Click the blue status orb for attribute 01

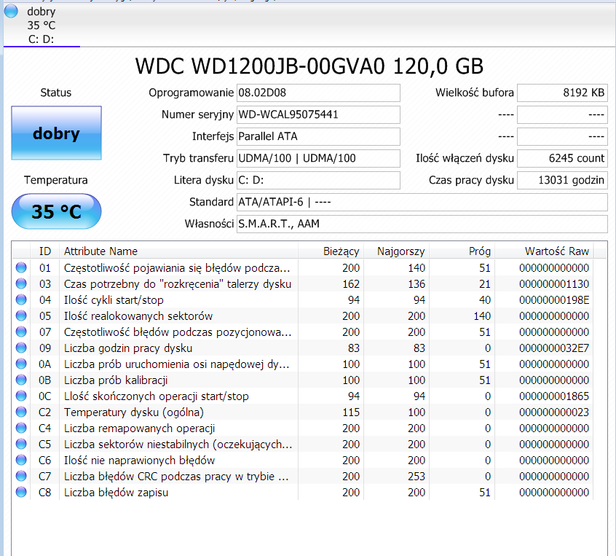pos(21,267)
